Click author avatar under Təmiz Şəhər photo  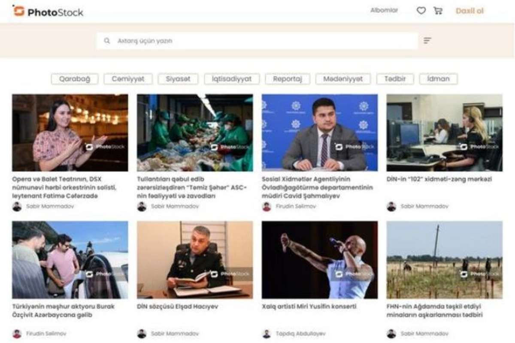tap(142, 207)
